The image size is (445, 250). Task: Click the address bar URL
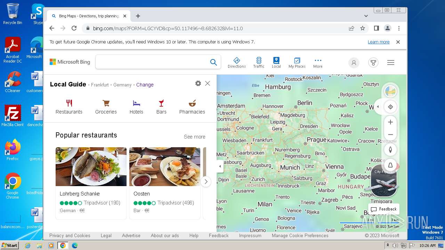coord(168,28)
